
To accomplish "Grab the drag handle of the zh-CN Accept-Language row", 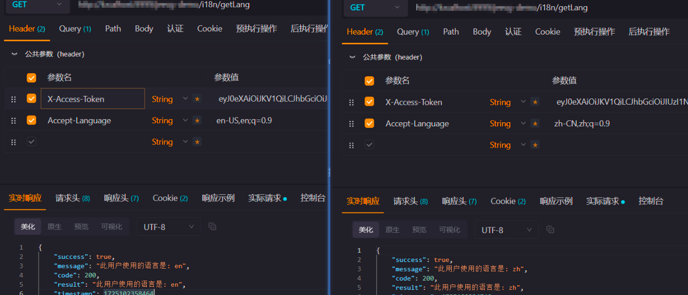I will pyautogui.click(x=351, y=124).
